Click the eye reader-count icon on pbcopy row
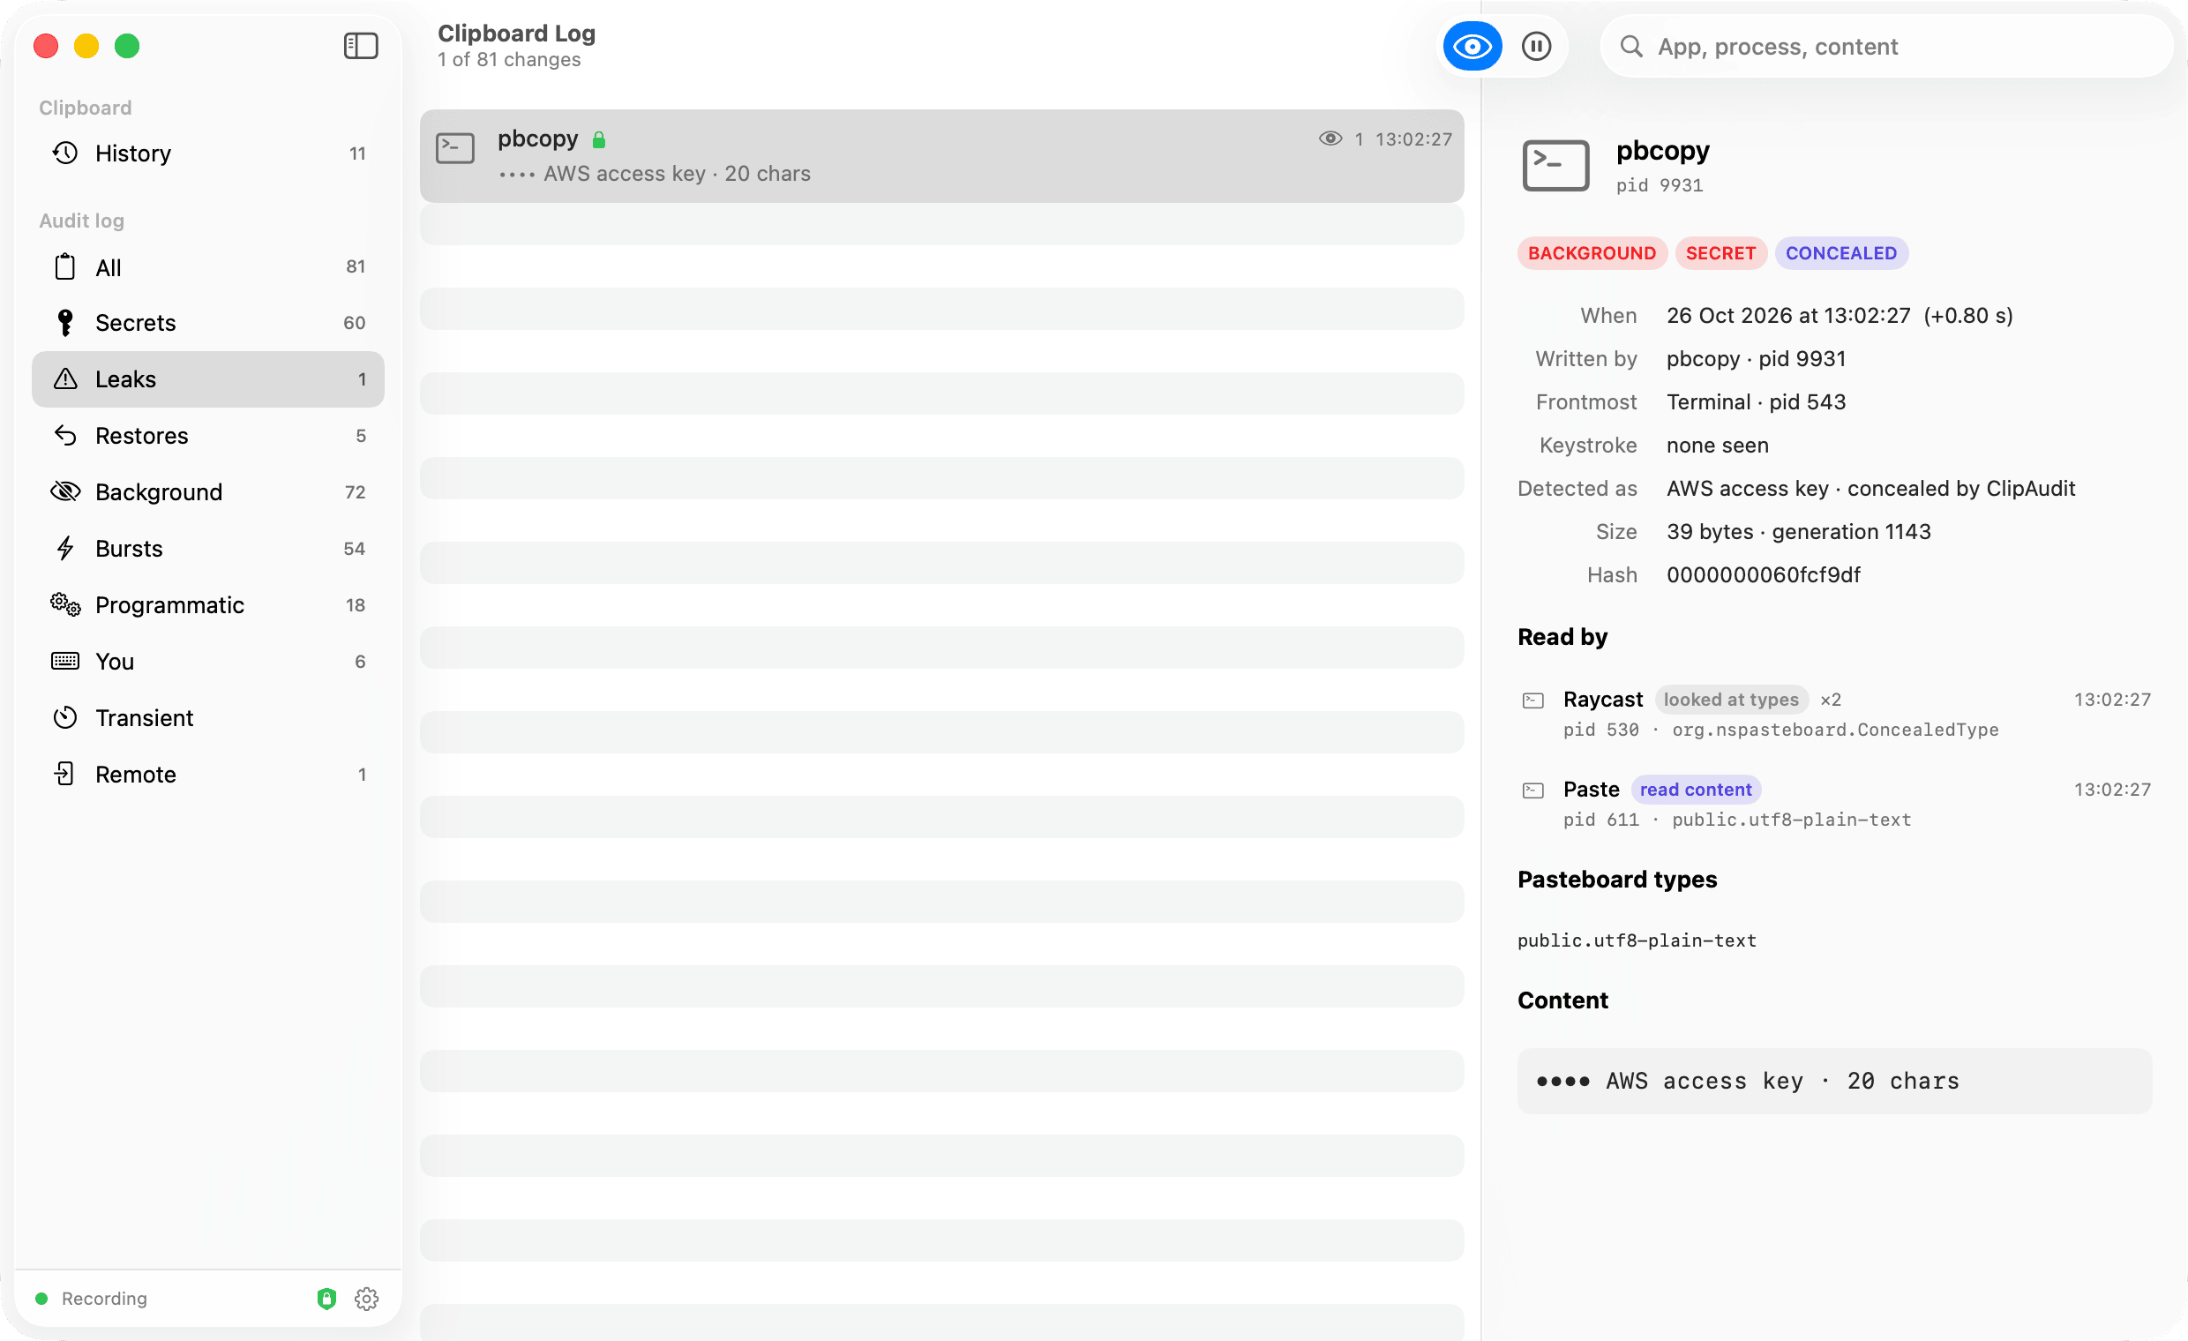 tap(1330, 139)
